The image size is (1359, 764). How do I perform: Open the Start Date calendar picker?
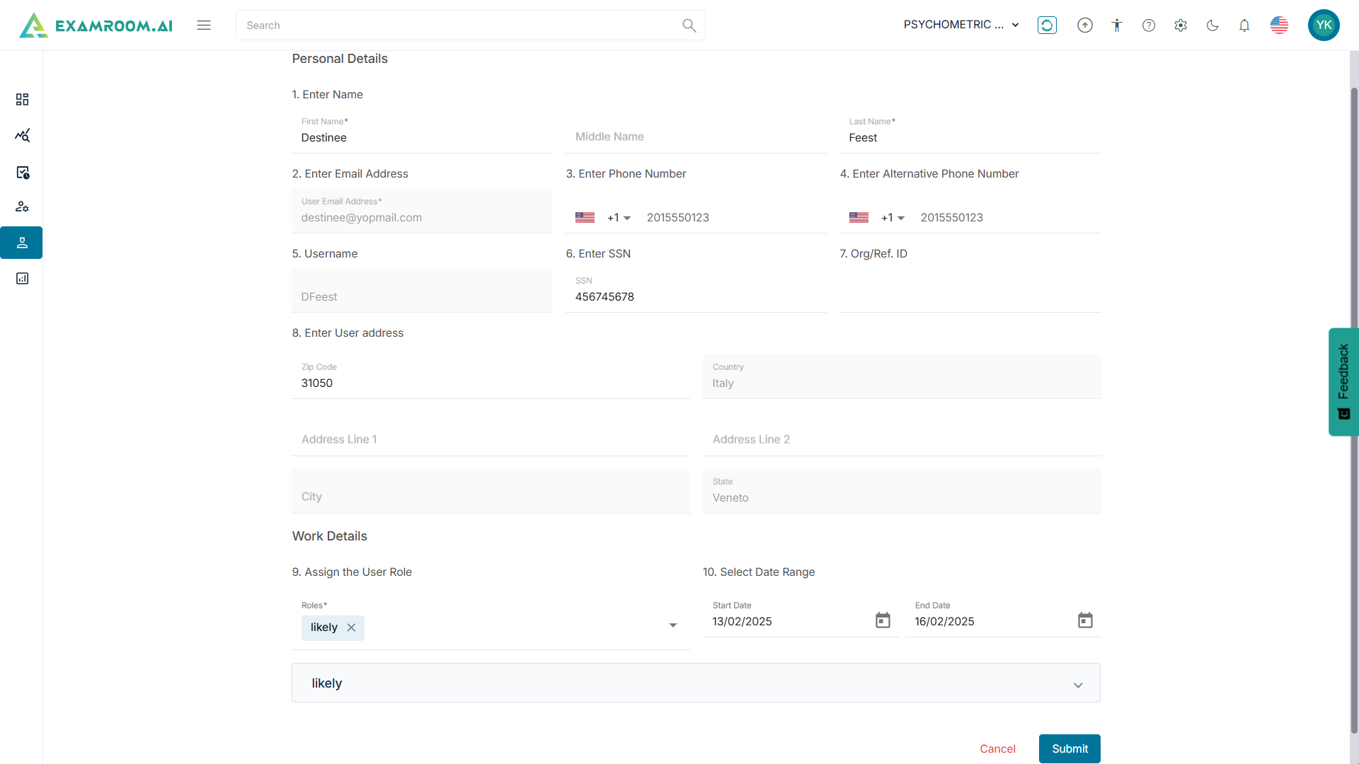click(883, 620)
